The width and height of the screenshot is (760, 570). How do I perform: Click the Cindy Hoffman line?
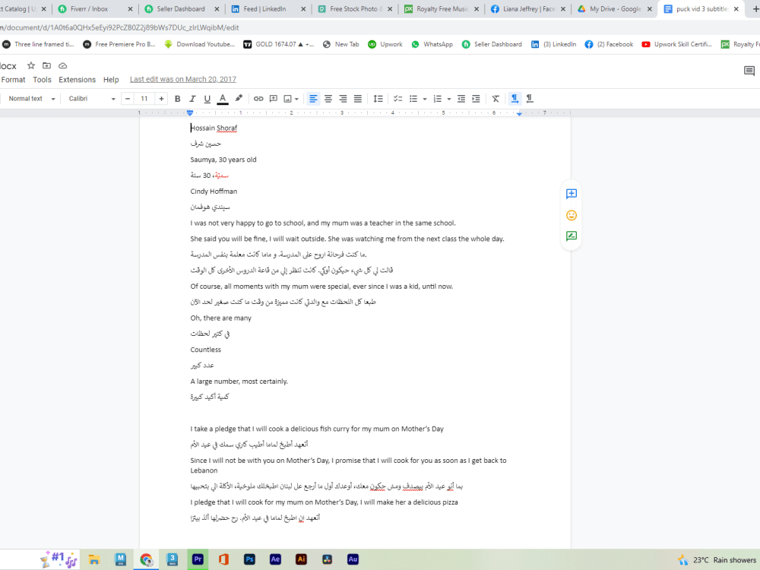214,192
